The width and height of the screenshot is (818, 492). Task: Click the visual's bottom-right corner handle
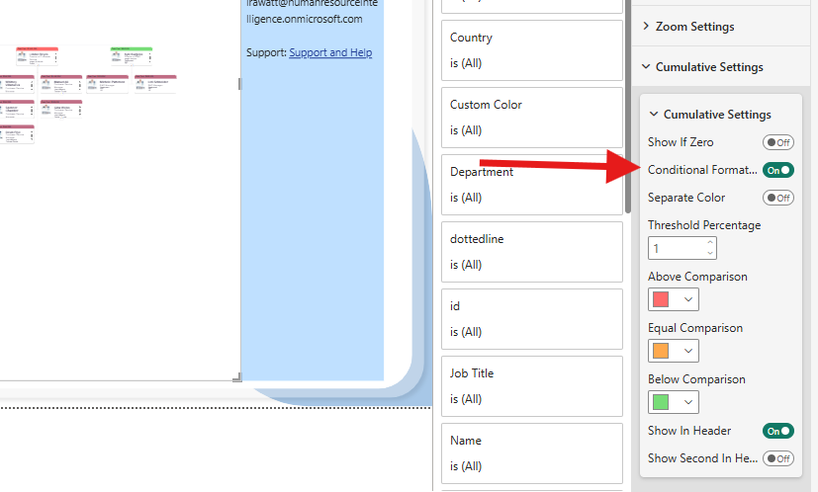[x=237, y=377]
